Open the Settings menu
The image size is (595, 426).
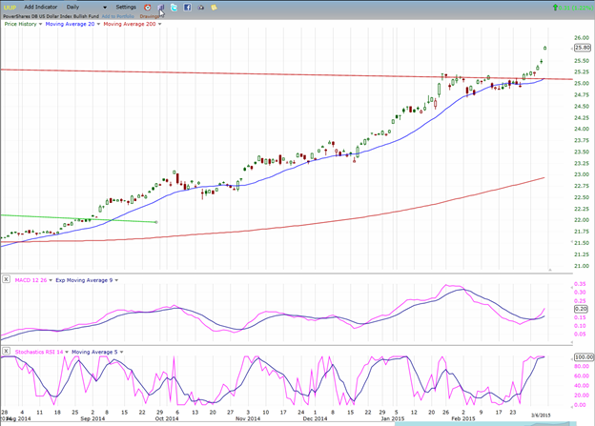pos(127,7)
